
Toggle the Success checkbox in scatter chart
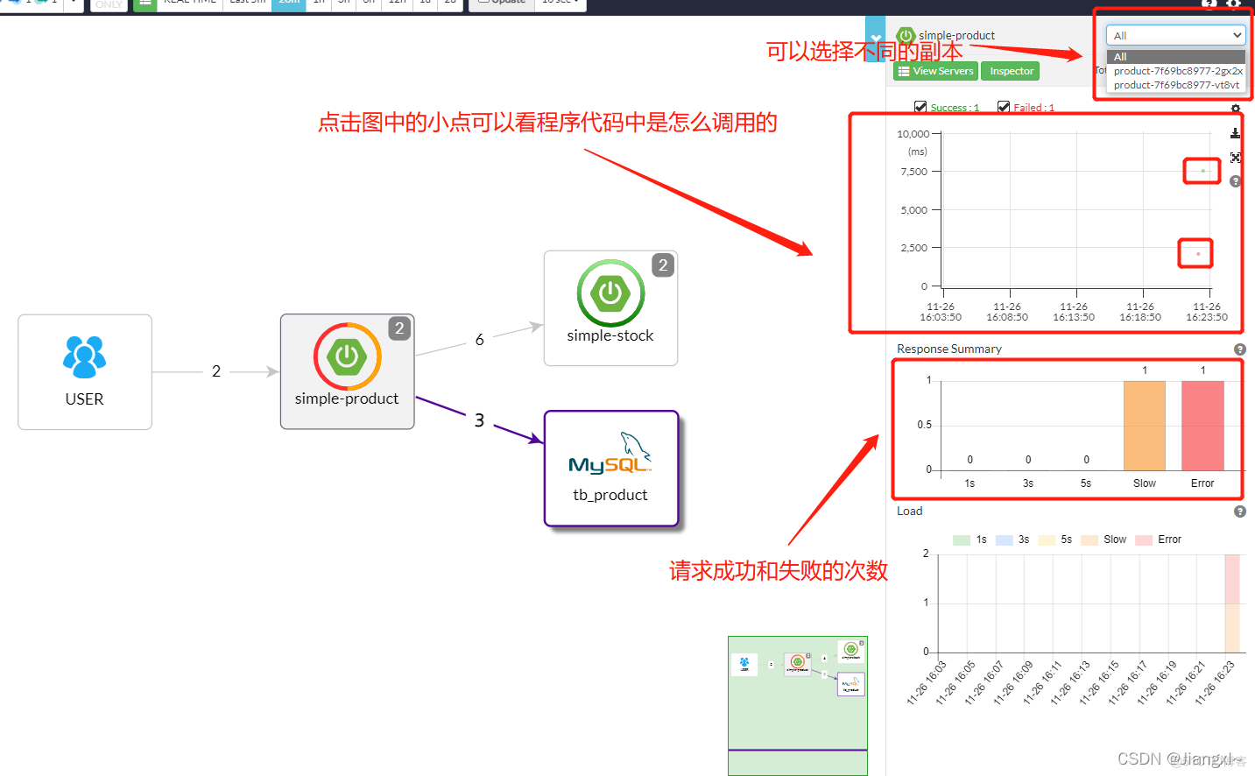pos(920,107)
